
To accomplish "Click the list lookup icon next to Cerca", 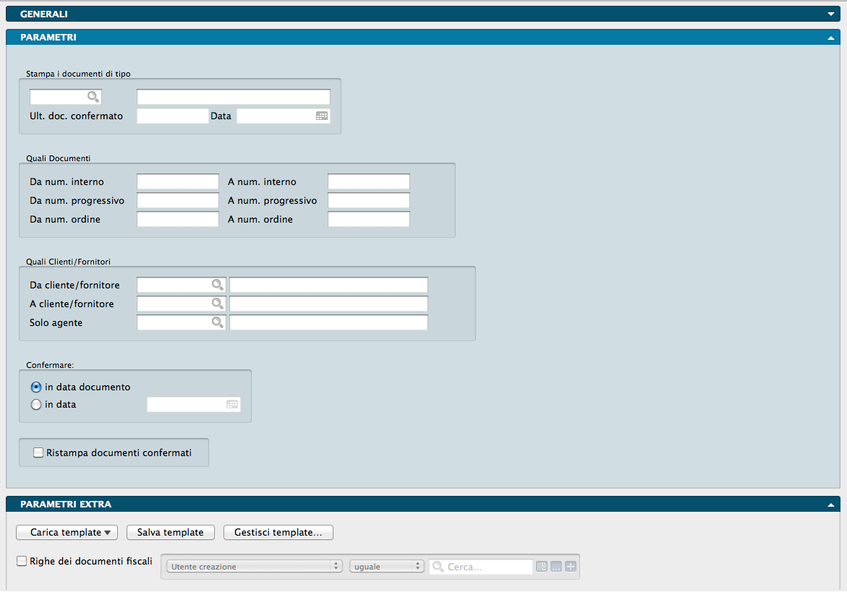I will click(542, 567).
